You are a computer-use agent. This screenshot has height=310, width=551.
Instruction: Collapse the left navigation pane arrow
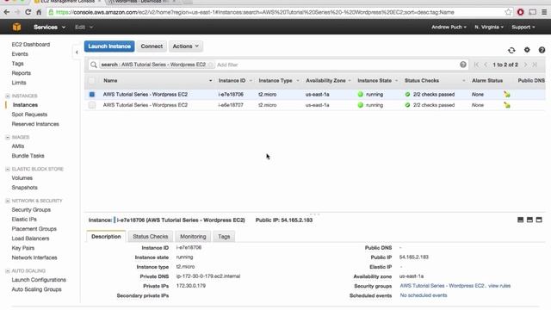pyautogui.click(x=77, y=53)
